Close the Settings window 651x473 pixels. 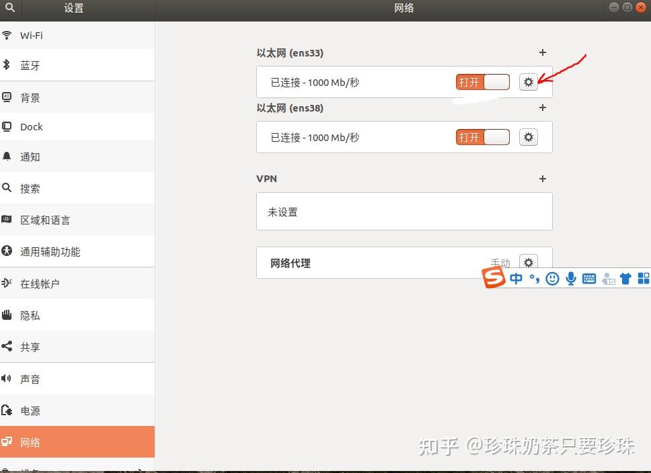click(641, 7)
